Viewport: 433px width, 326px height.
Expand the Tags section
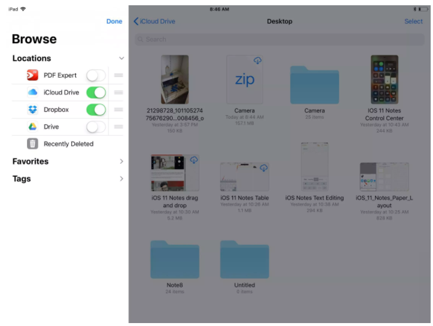pyautogui.click(x=121, y=179)
